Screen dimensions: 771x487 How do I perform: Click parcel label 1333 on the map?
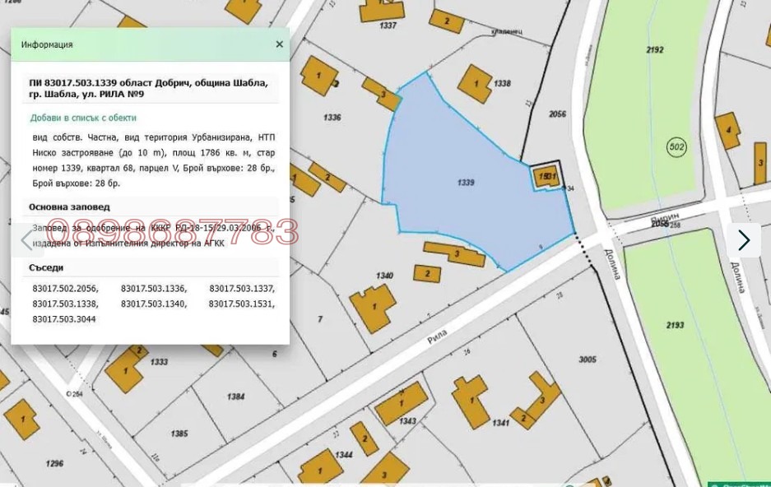(x=159, y=362)
